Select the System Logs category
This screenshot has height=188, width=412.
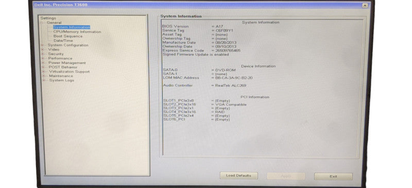pyautogui.click(x=62, y=80)
